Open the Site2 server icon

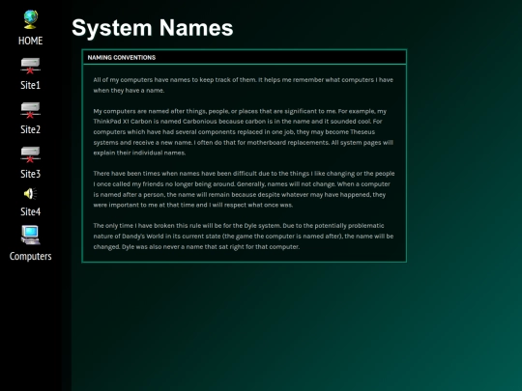tap(30, 110)
